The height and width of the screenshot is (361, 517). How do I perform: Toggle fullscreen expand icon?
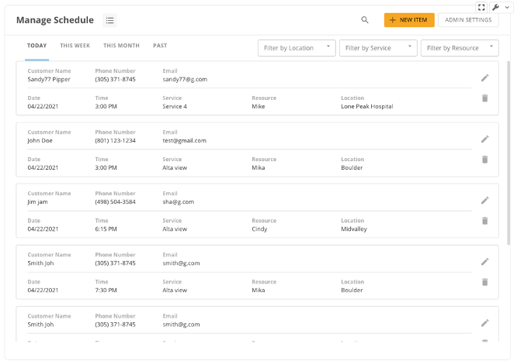click(481, 7)
